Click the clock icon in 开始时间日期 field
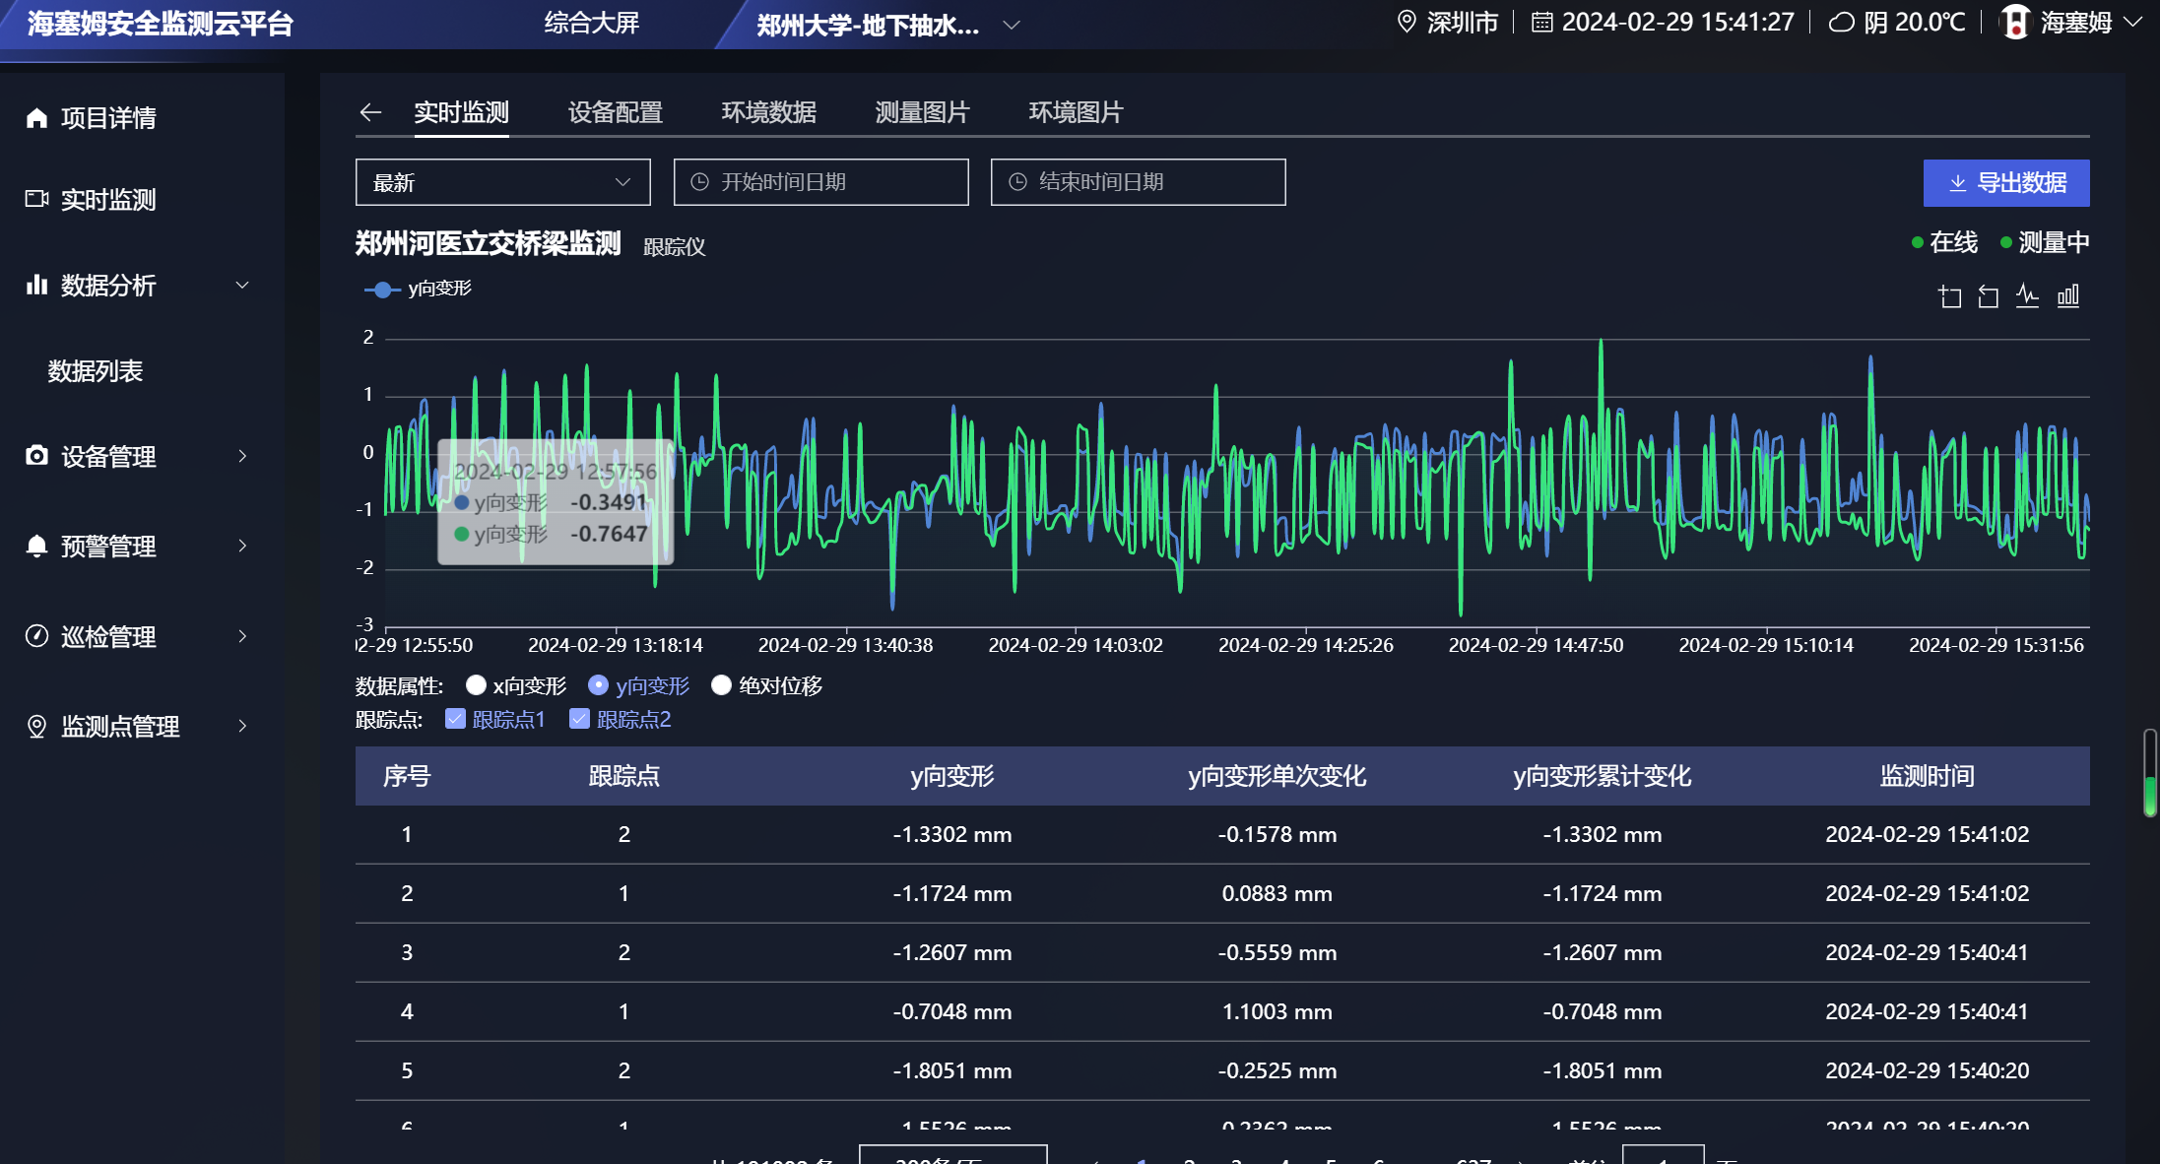Viewport: 2160px width, 1164px height. [699, 182]
